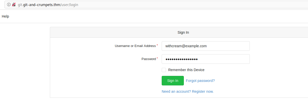Click the "Remember this Device" label text
This screenshot has width=308, height=101.
tap(186, 70)
